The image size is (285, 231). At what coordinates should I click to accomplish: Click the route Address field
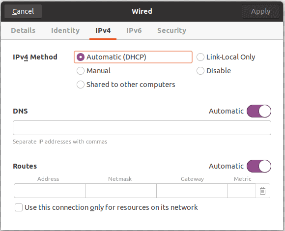point(50,191)
